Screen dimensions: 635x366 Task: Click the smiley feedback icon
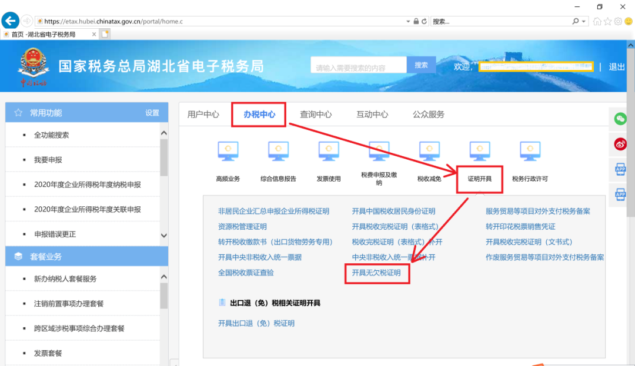(629, 21)
